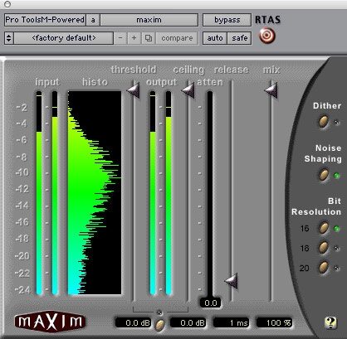Click the left input meter
347x339 pixels.
click(39, 192)
